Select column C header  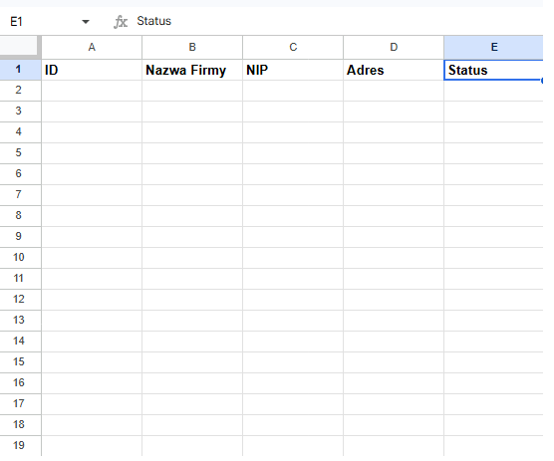[293, 47]
